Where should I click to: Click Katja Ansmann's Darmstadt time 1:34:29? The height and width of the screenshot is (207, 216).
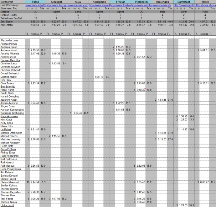tap(183, 116)
